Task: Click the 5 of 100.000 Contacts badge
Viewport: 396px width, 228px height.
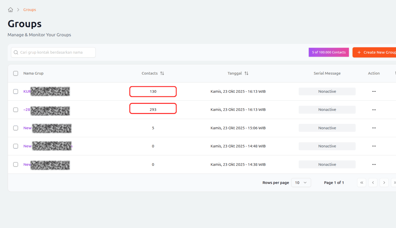Action: (328, 52)
